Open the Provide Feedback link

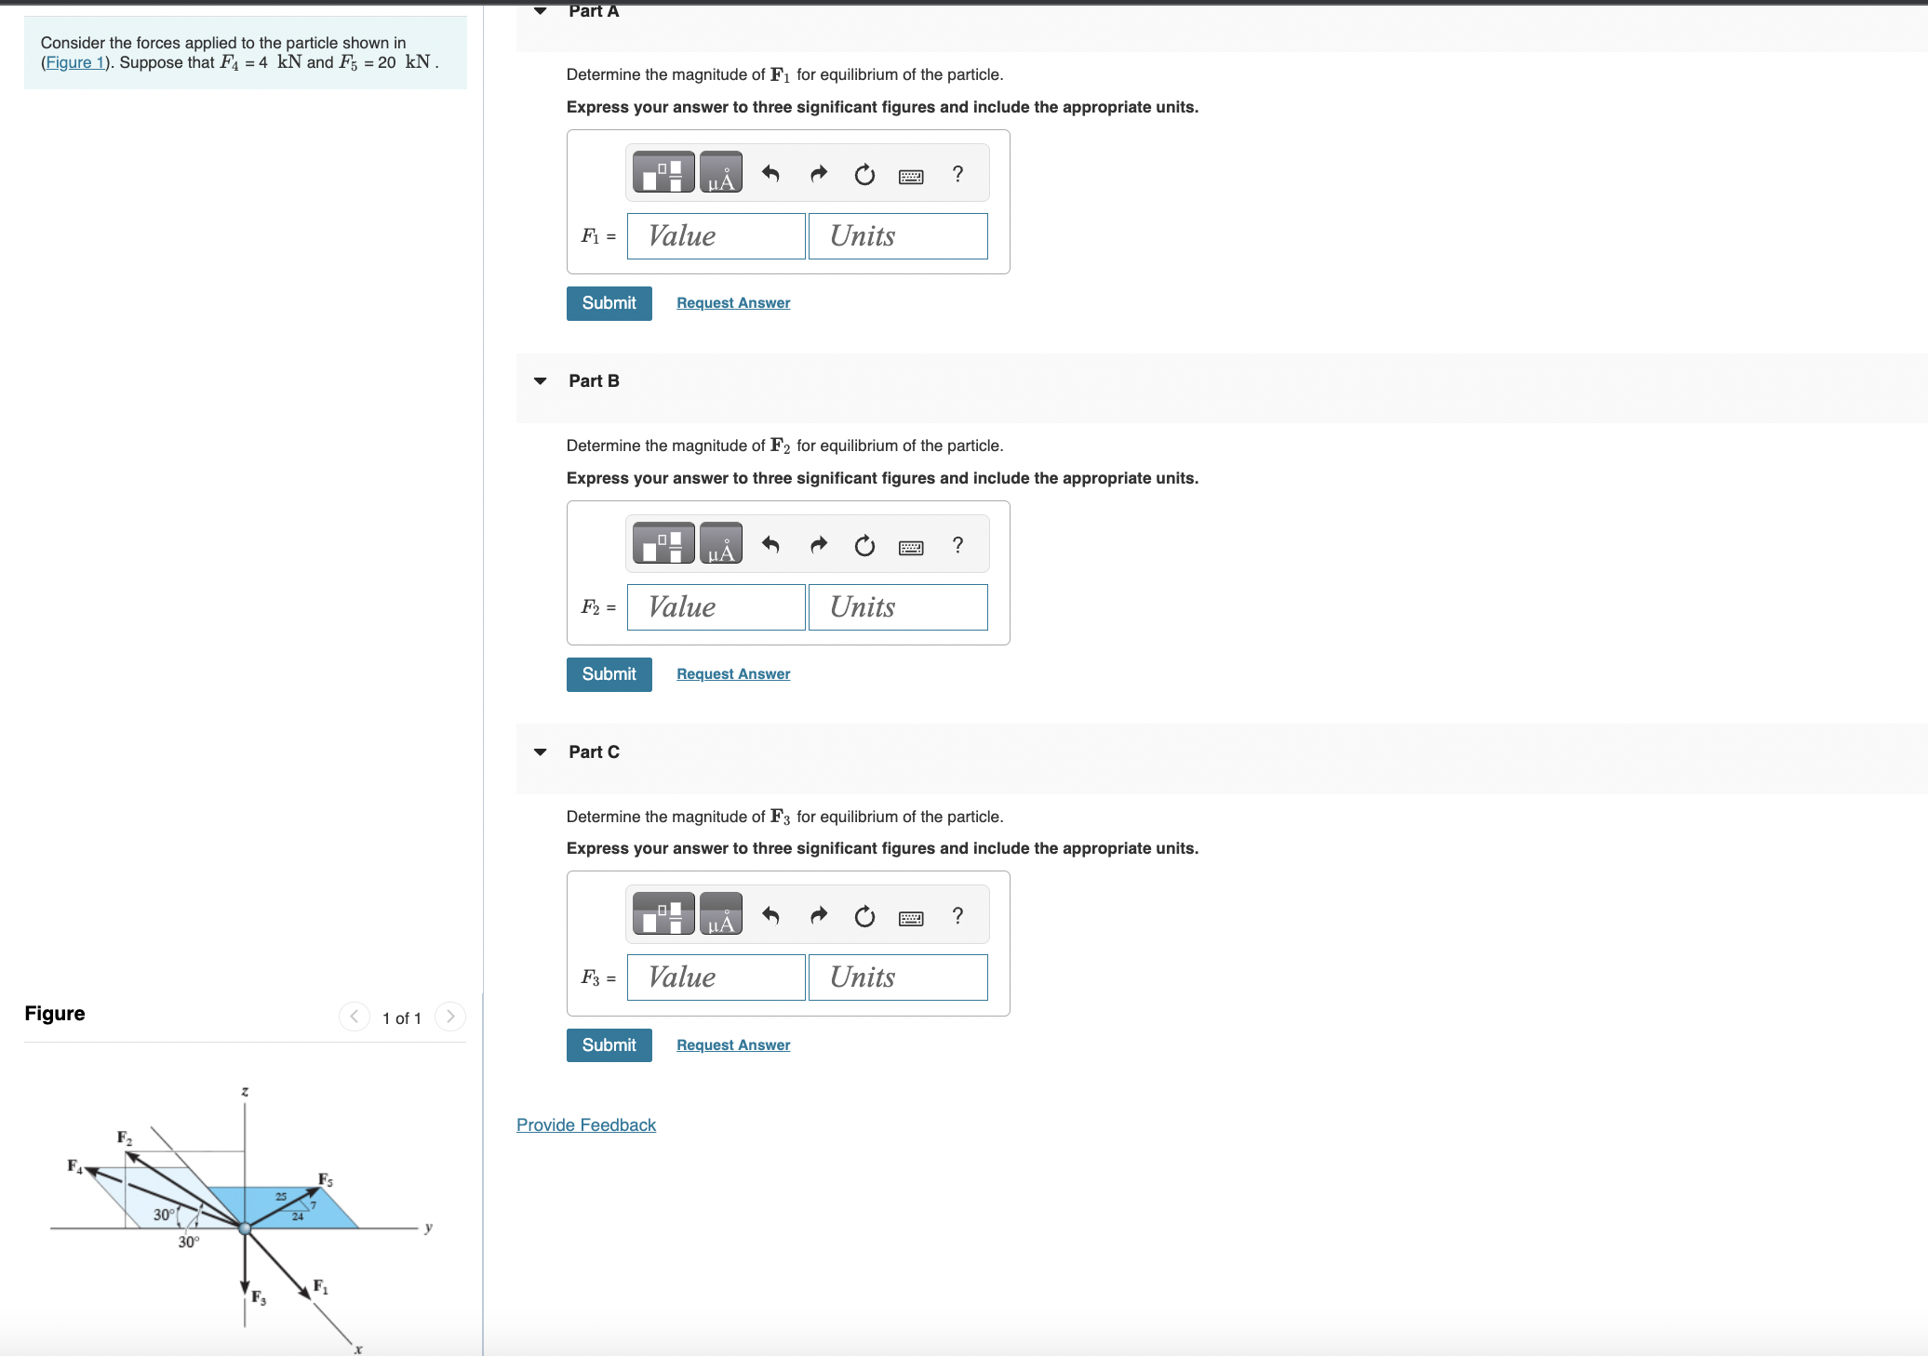point(586,1125)
